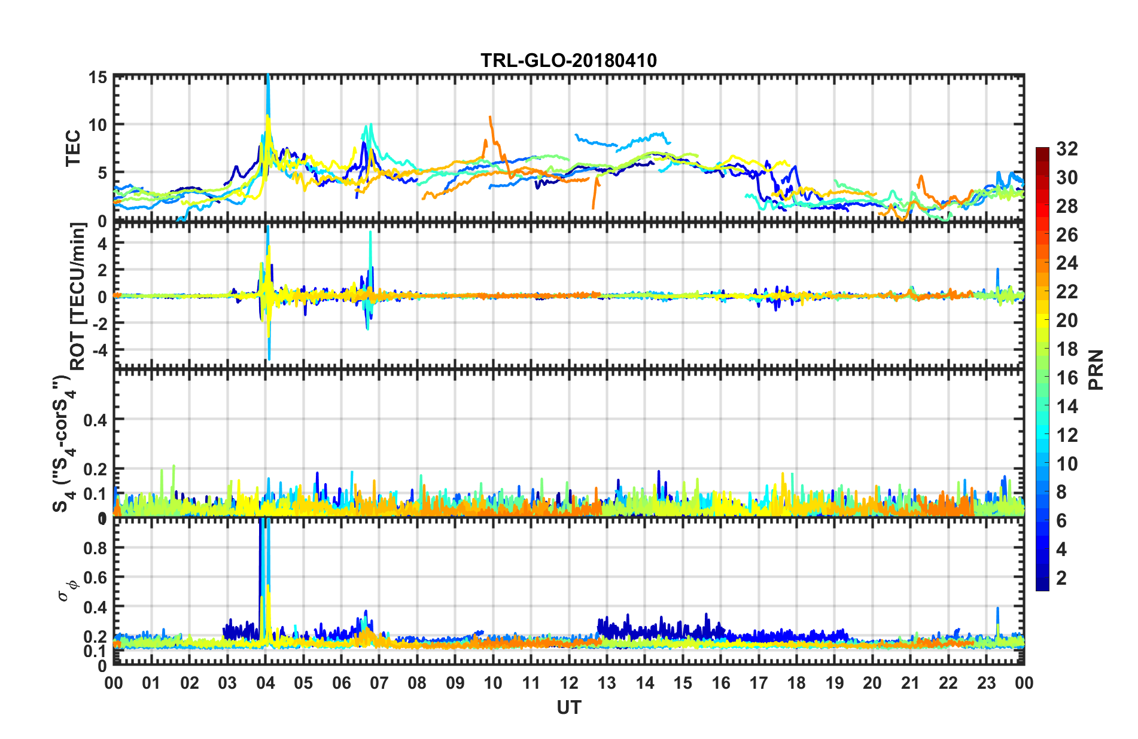
Task: Click the UT x-axis label
Action: coord(568,708)
